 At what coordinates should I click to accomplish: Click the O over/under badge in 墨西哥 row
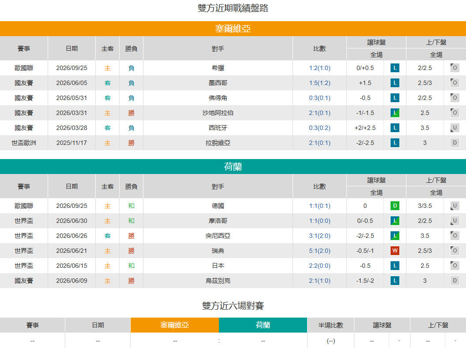[x=455, y=83]
